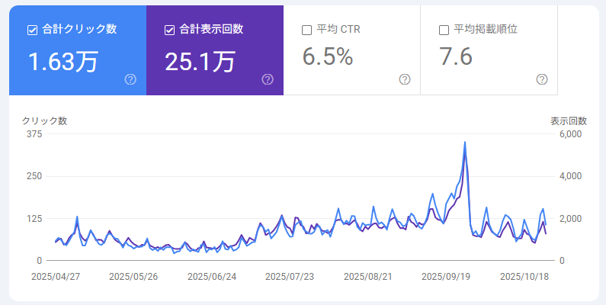Screen dimensions: 606x305
Task: Enable the 平均 CTR checkbox
Action: click(306, 30)
